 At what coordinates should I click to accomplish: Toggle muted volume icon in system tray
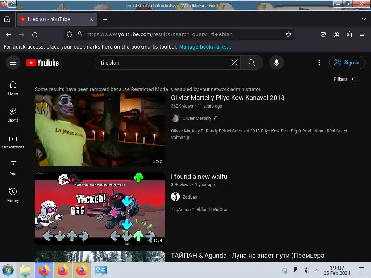[306, 270]
